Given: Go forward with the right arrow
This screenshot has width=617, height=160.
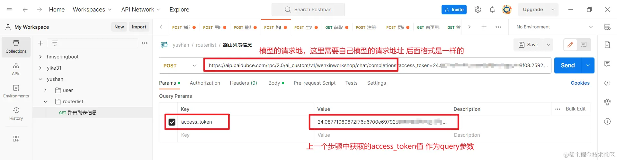Looking at the screenshot, I should [39, 10].
